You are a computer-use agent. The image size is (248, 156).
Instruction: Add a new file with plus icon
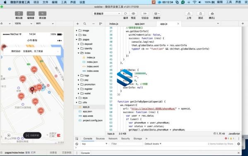[77, 24]
